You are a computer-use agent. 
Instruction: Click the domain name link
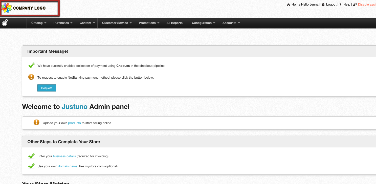(x=68, y=166)
